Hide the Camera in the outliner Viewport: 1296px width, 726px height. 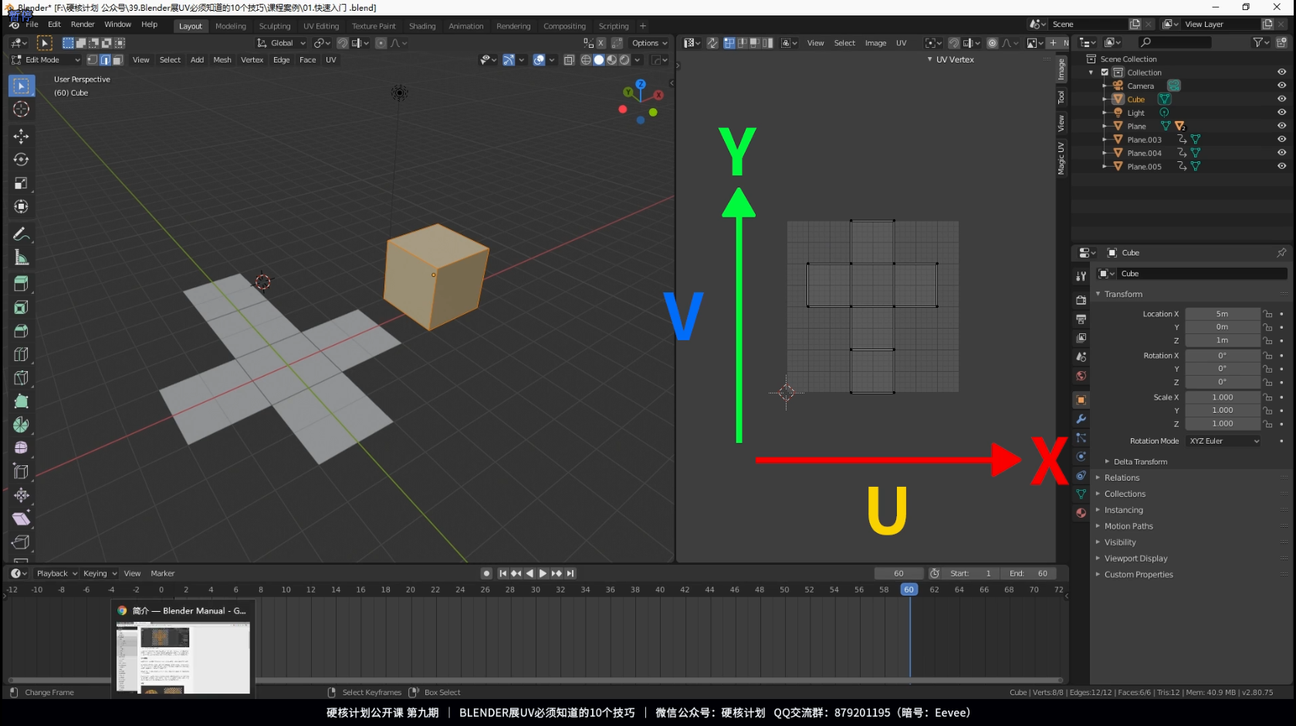coord(1281,86)
